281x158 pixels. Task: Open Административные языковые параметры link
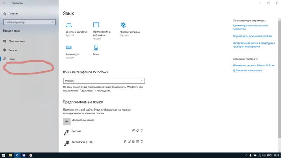[250, 27]
